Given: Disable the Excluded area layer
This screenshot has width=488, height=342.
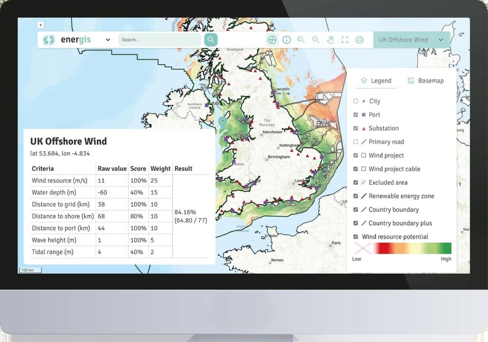Looking at the screenshot, I should click(355, 182).
